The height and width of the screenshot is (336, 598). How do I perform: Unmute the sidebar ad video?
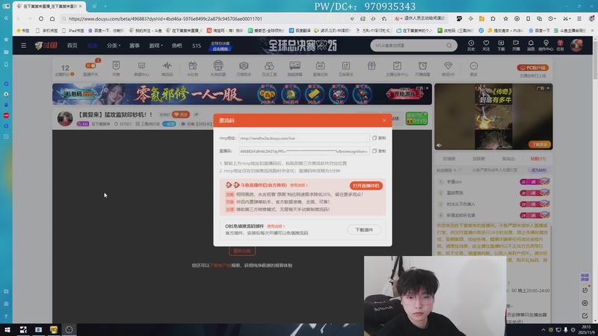tap(440, 145)
